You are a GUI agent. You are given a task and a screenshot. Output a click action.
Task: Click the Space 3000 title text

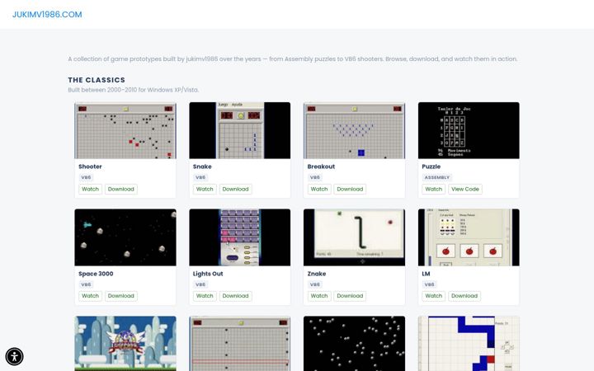(x=96, y=274)
